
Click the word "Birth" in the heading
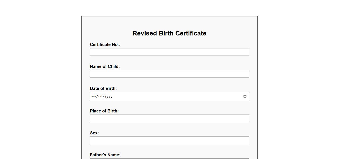(166, 34)
